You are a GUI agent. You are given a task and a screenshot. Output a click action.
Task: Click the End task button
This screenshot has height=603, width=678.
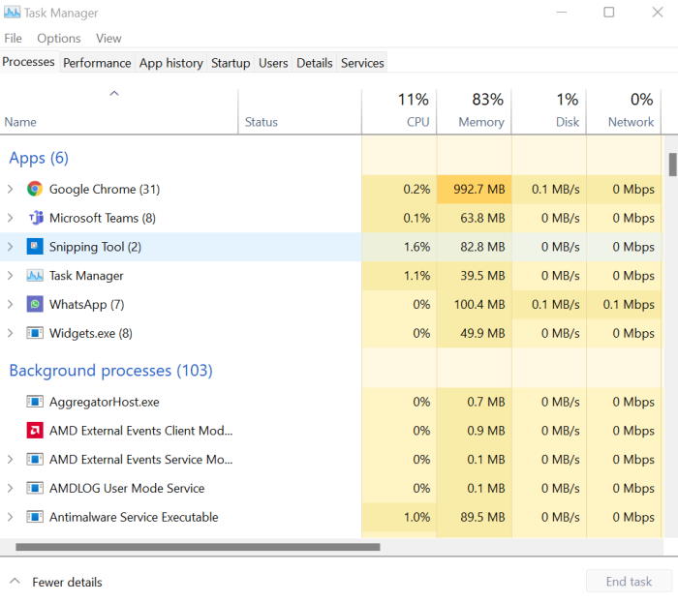click(629, 582)
